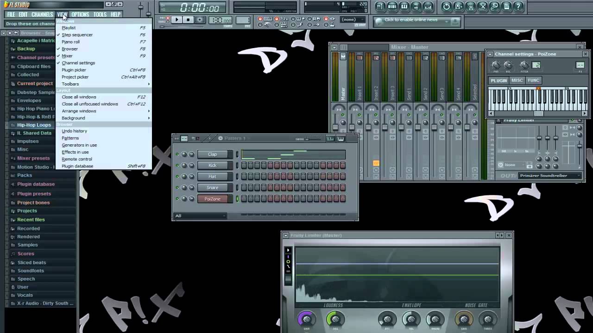Click the mixer toolbar icon
The image size is (593, 333).
428,6
